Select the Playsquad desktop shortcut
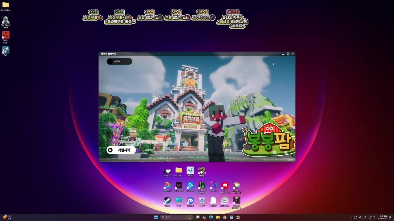This screenshot has width=394, height=221. [167, 187]
